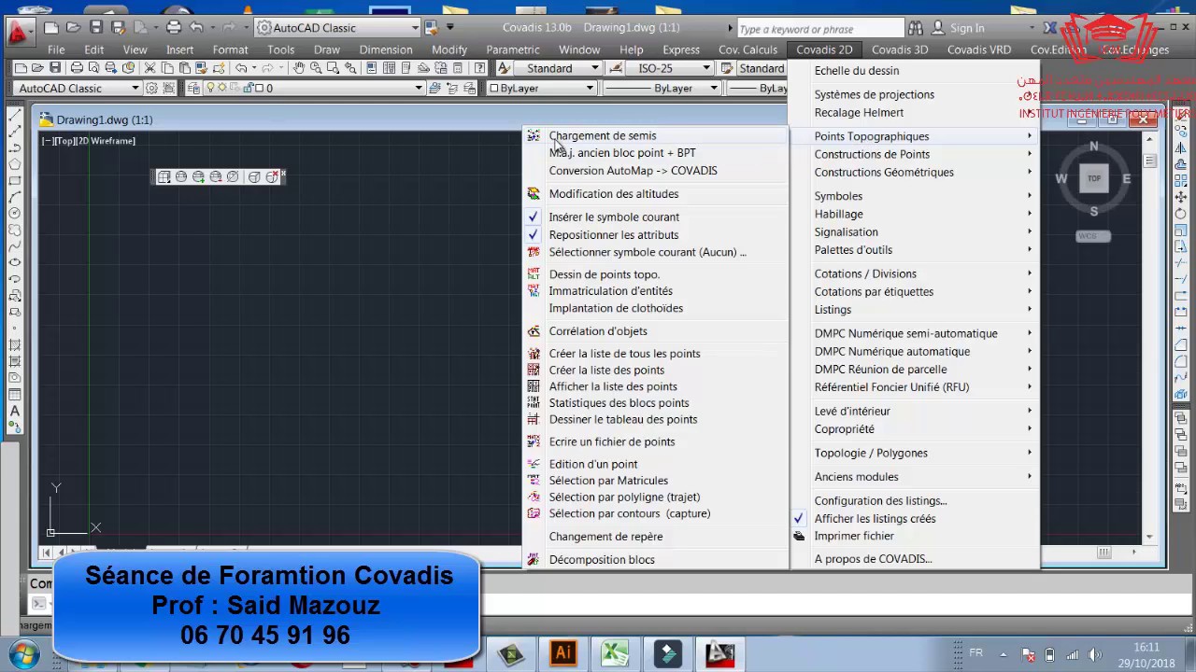Click the Plot printer icon in quick access toolbar
1196x672 pixels.
[174, 28]
